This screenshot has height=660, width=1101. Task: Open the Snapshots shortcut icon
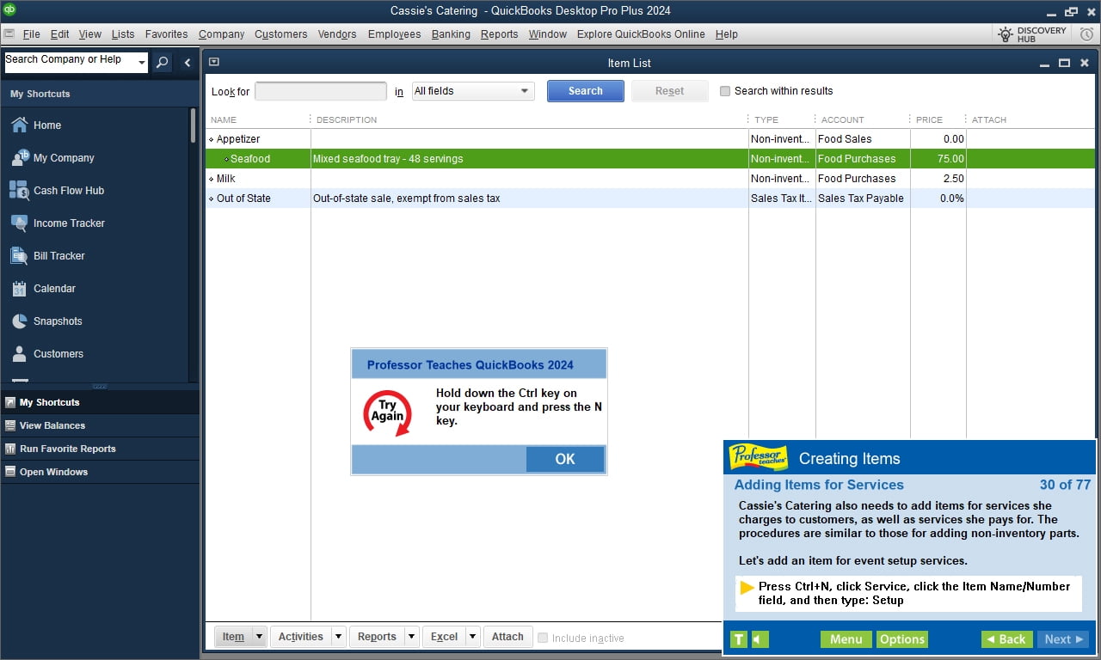pos(20,321)
